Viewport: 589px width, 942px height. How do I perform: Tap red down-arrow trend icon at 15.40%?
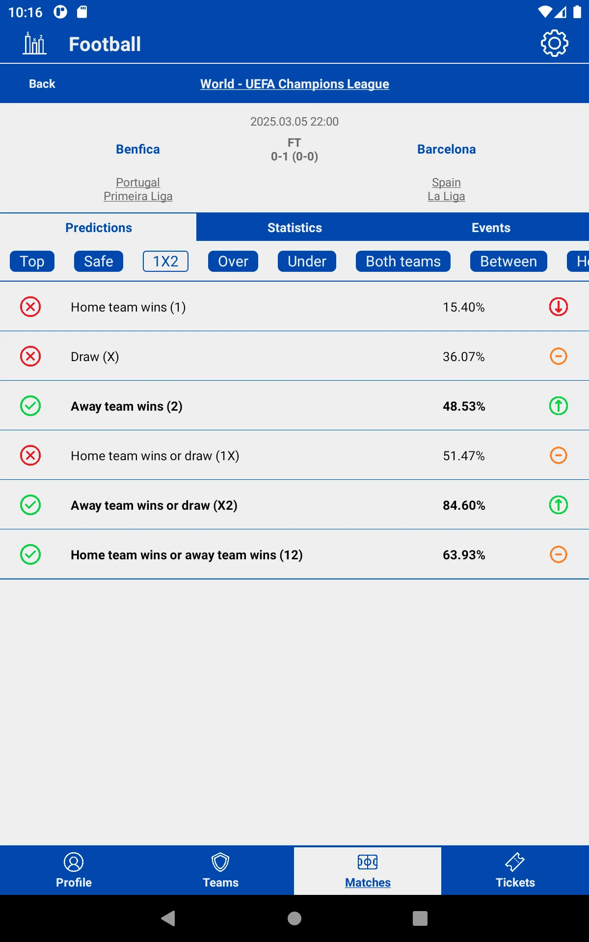(x=559, y=307)
